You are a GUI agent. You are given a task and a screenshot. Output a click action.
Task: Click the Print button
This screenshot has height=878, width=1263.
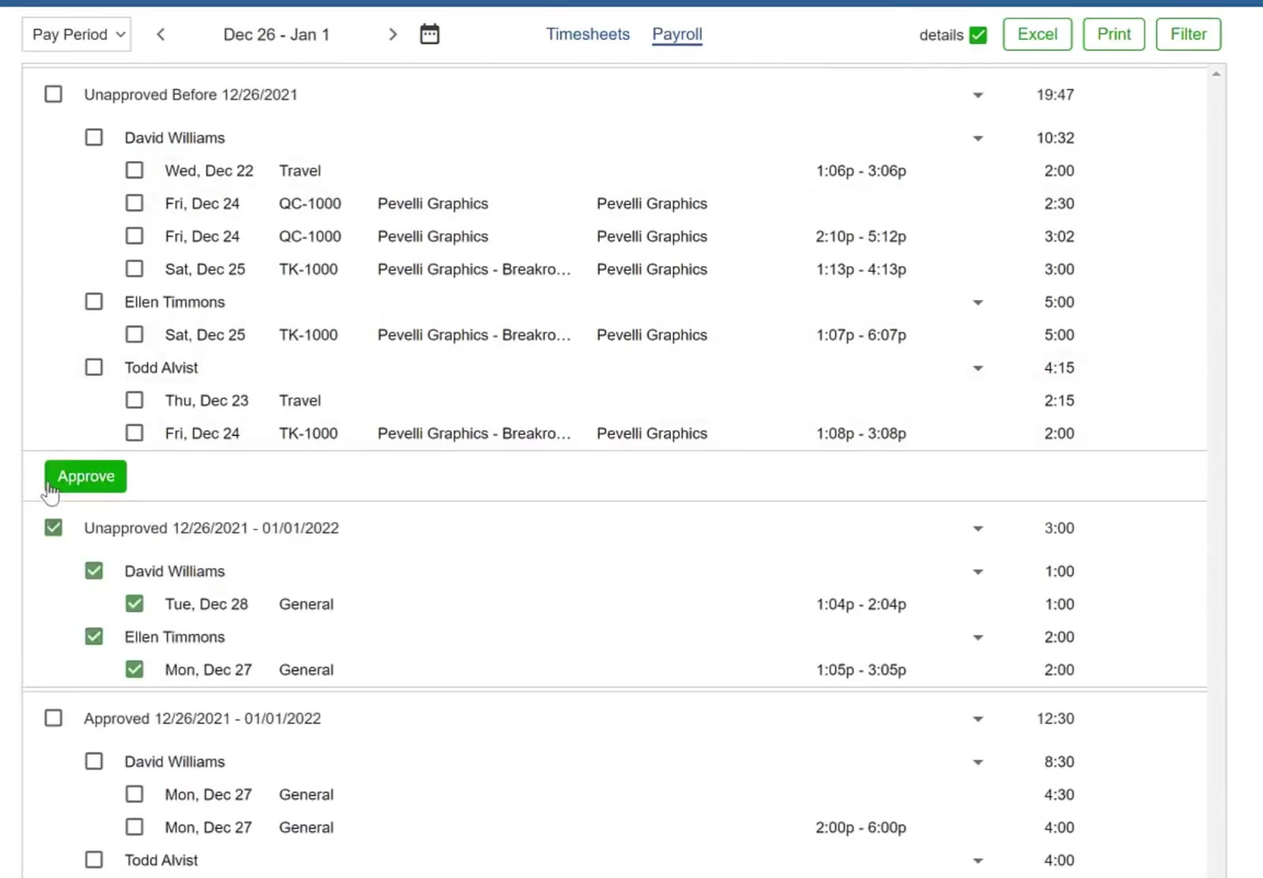(1114, 34)
